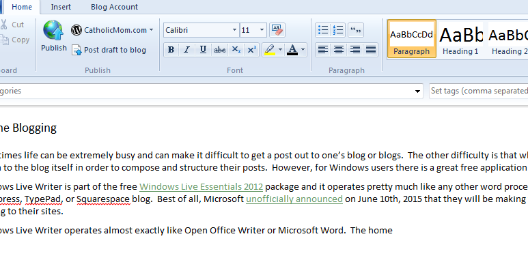The image size is (528, 273).
Task: Click the Clear formatting icon
Action: coord(277,30)
